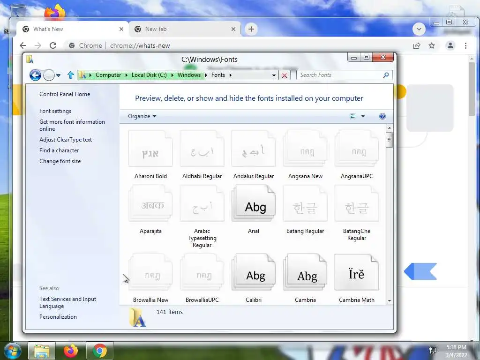
Task: Select the Aparajita font icon
Action: point(150,203)
